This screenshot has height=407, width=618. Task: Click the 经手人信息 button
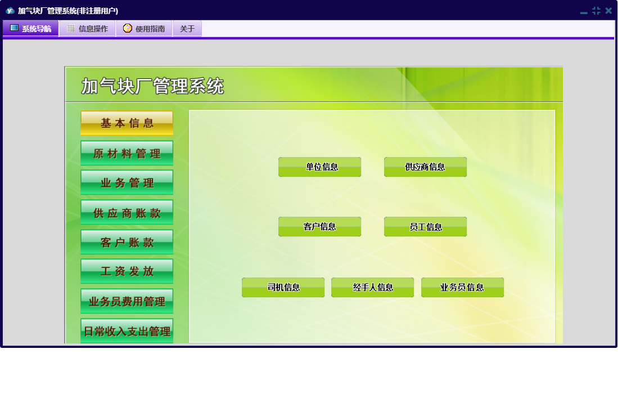click(372, 288)
